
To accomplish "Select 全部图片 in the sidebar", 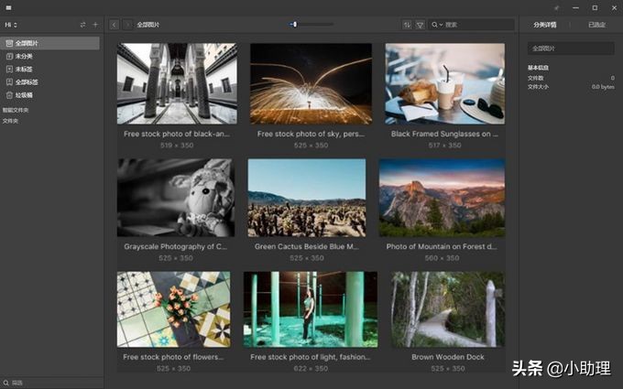I will (27, 43).
